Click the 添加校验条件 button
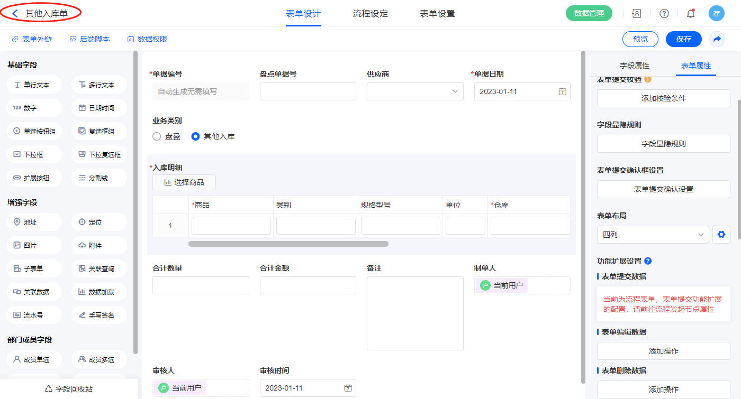Viewport: 741px width, 399px height. (x=663, y=98)
